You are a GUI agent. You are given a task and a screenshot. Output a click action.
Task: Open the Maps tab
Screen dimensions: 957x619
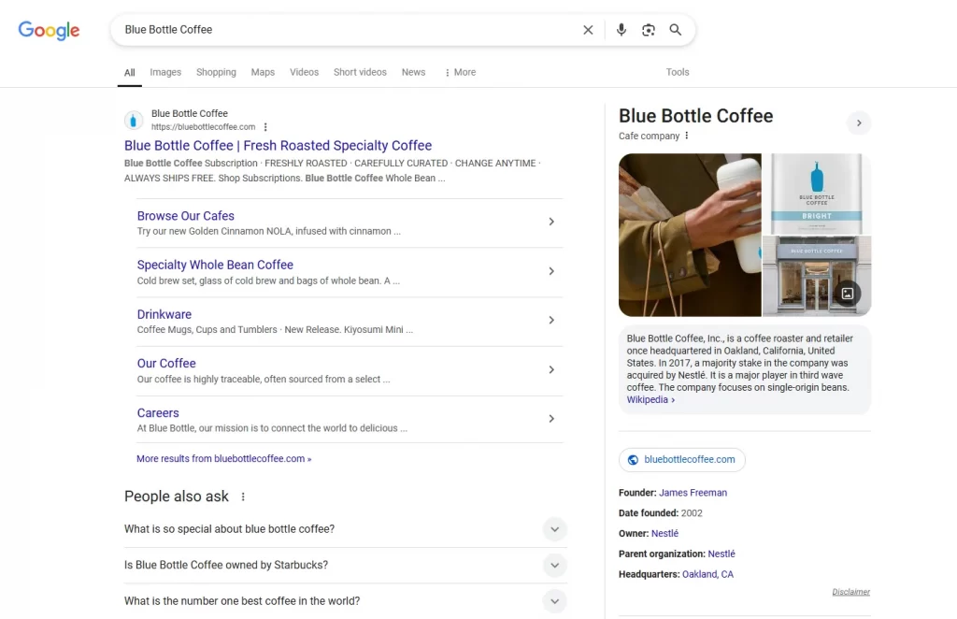[263, 72]
